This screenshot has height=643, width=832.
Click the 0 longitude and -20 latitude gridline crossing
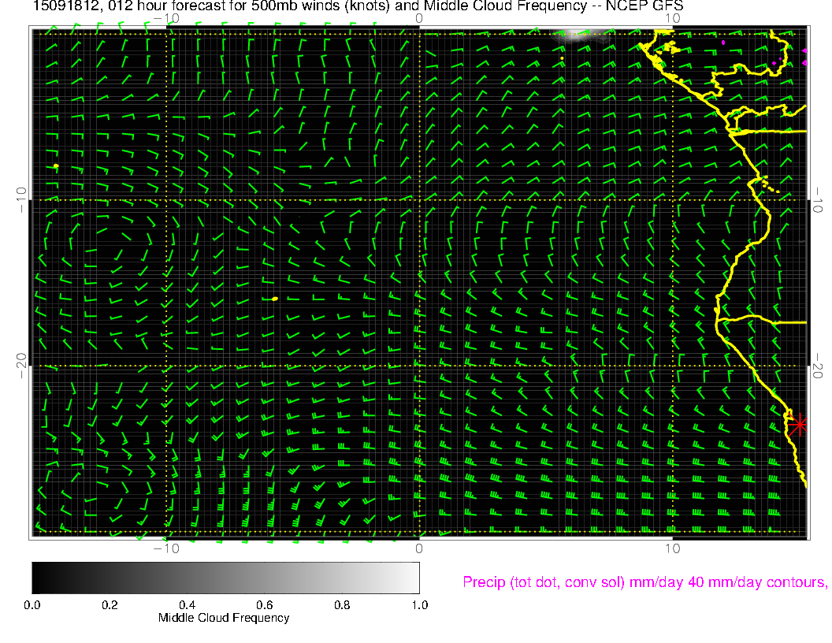(419, 366)
